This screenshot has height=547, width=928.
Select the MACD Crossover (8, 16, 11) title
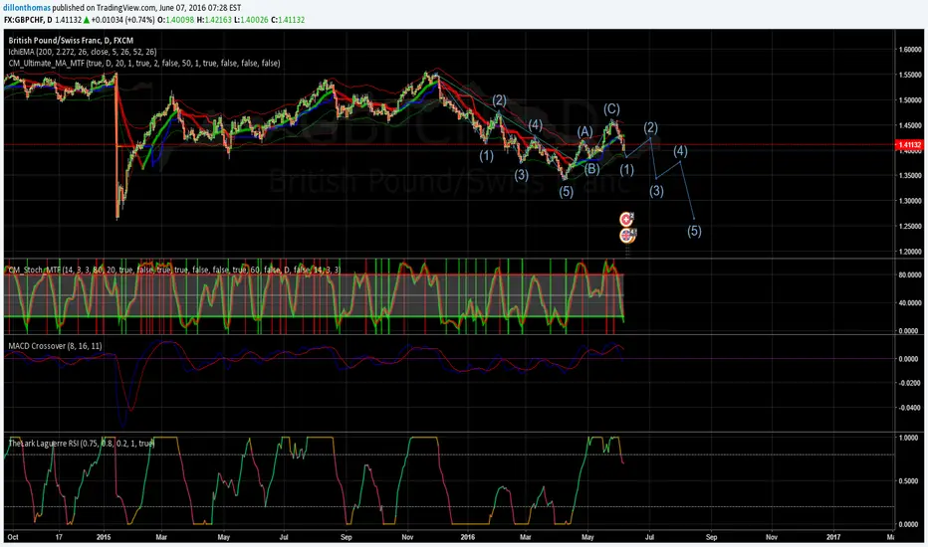[x=55, y=346]
